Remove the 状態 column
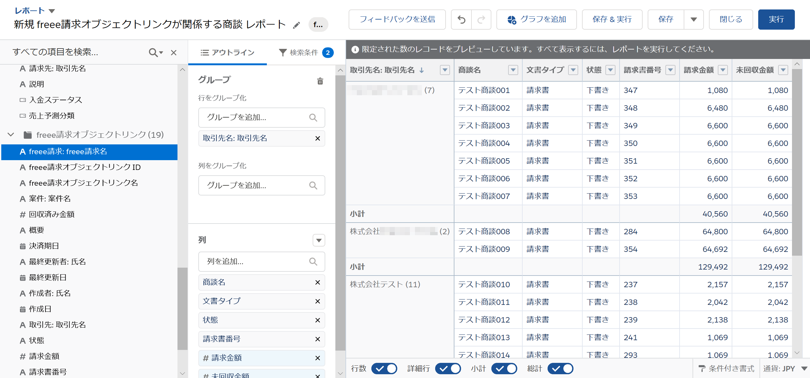The height and width of the screenshot is (378, 810). pos(318,320)
